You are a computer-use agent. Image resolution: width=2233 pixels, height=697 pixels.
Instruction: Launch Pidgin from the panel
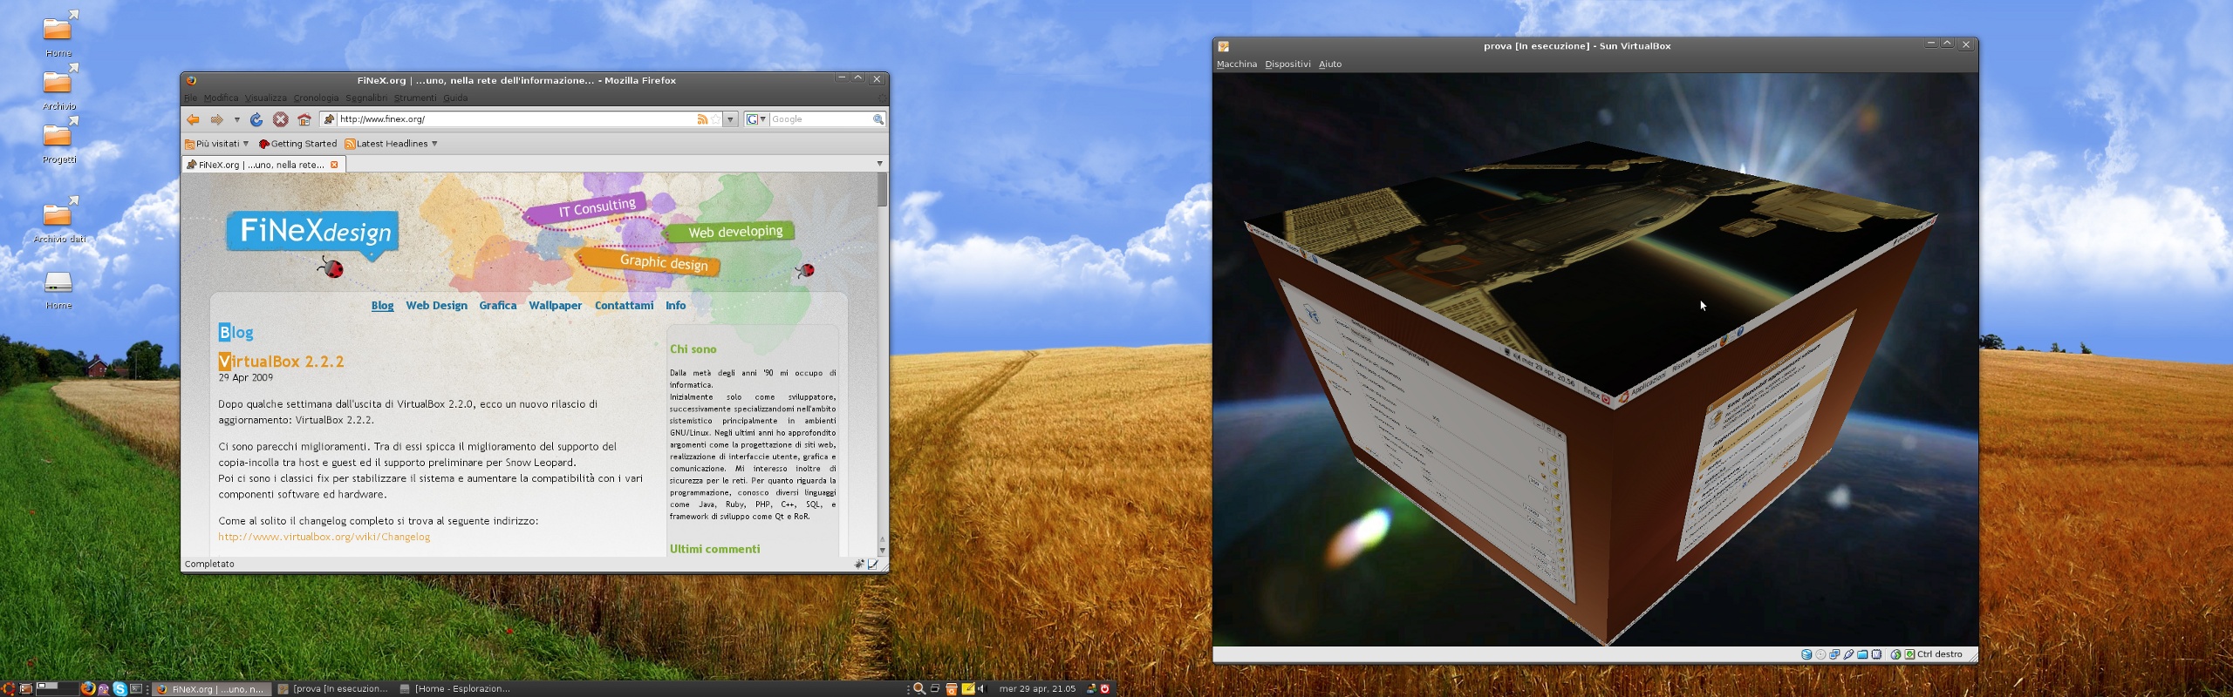[x=104, y=689]
